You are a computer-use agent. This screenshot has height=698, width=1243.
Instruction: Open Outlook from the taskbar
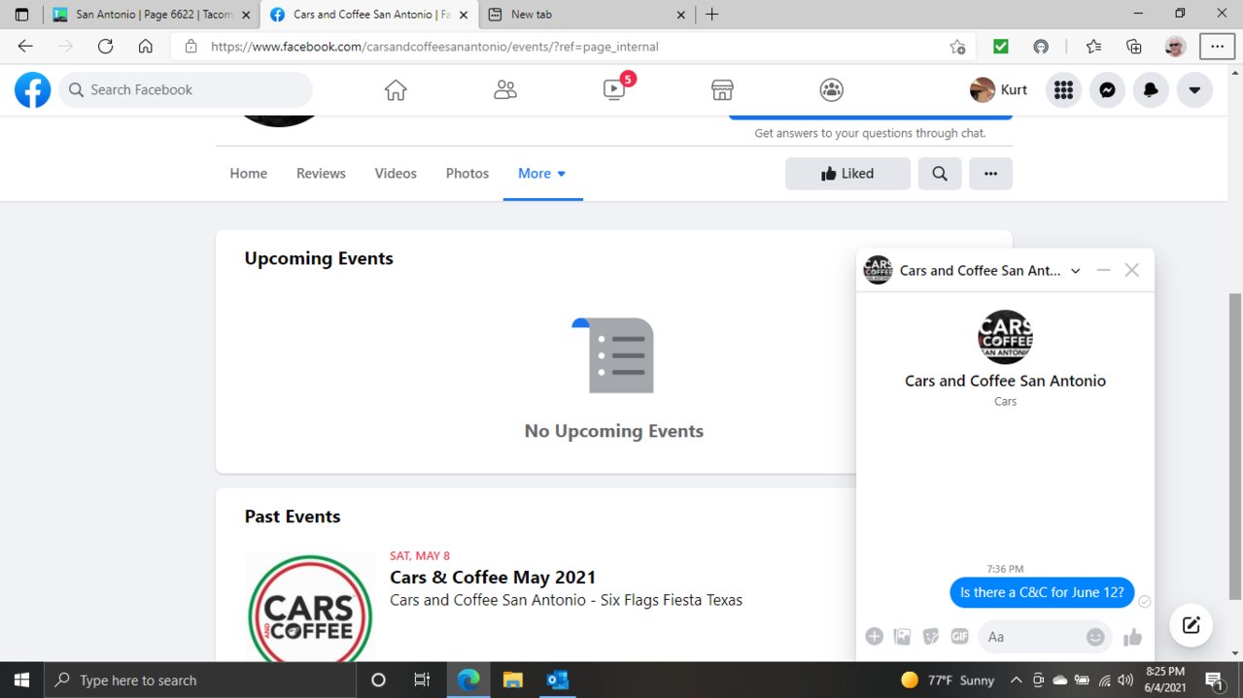point(557,680)
